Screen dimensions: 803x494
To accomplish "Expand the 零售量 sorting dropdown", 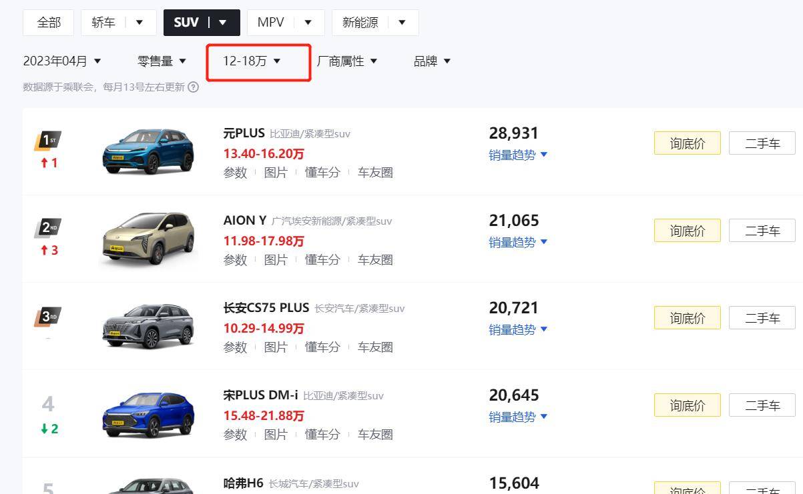I will pos(162,61).
